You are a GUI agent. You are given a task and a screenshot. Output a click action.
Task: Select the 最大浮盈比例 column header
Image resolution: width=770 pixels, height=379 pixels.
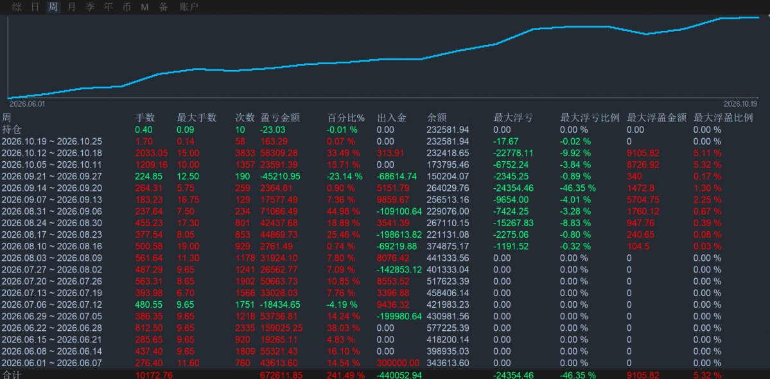(x=723, y=118)
